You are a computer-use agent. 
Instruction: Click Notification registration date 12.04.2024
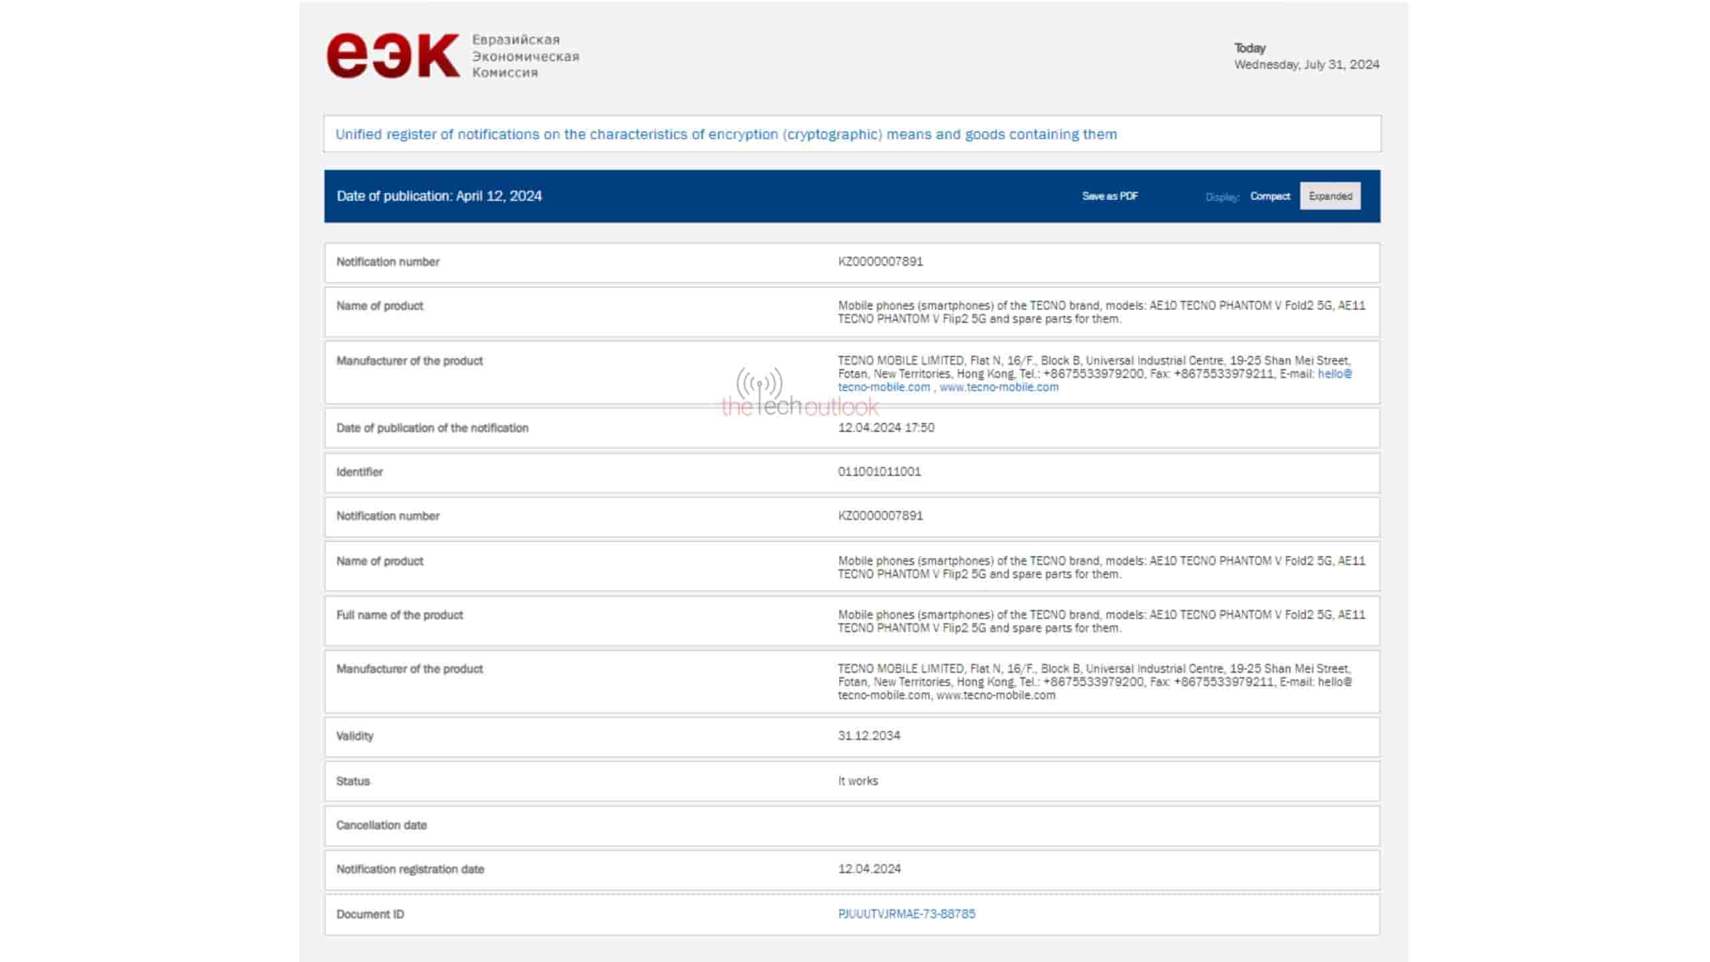[869, 869]
